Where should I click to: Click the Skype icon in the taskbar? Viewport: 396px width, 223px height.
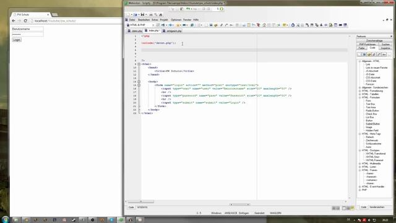pos(111,220)
